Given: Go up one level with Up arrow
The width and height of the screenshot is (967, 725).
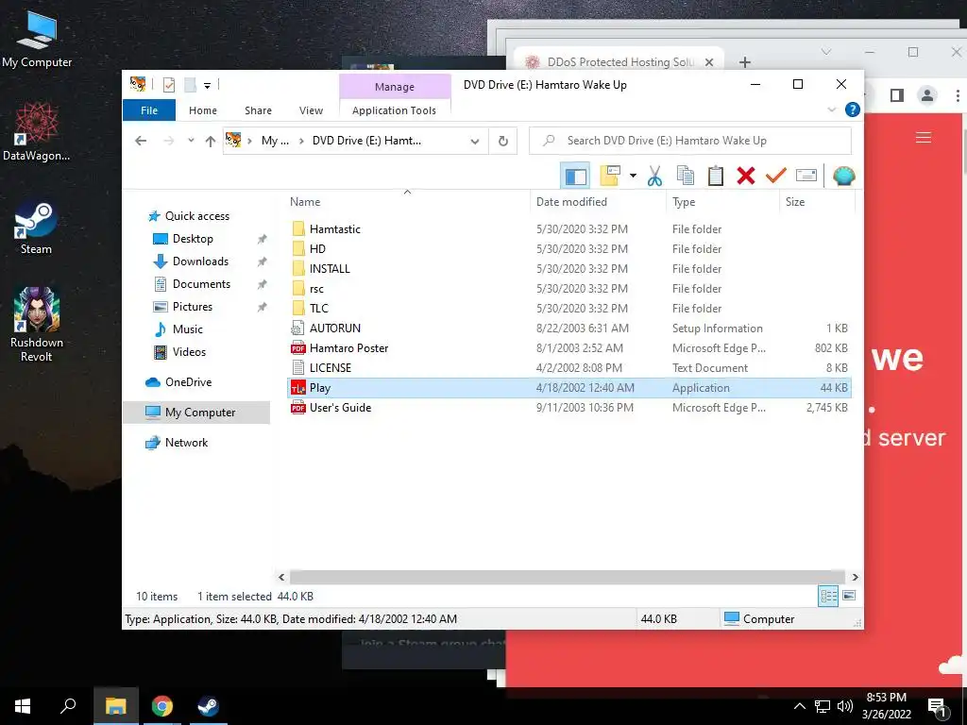Looking at the screenshot, I should click(211, 142).
